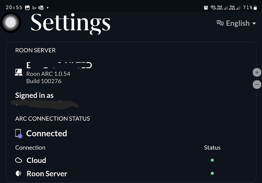Click the Cloud connection icon
The image size is (262, 183).
click(x=19, y=160)
